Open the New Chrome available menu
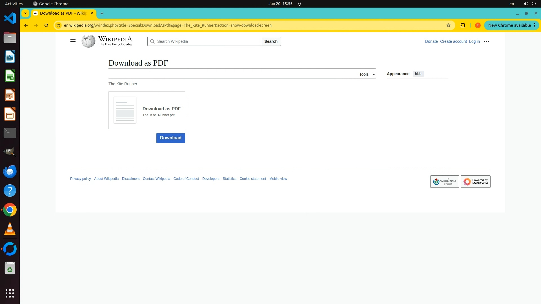541x304 pixels. click(x=511, y=25)
